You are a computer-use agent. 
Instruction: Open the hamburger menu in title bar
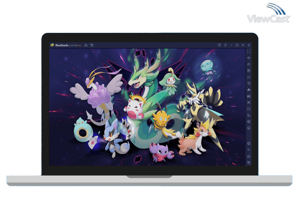coord(225,45)
